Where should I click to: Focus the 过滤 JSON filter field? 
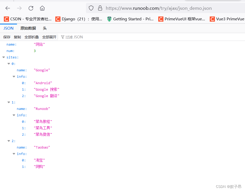pos(152,37)
